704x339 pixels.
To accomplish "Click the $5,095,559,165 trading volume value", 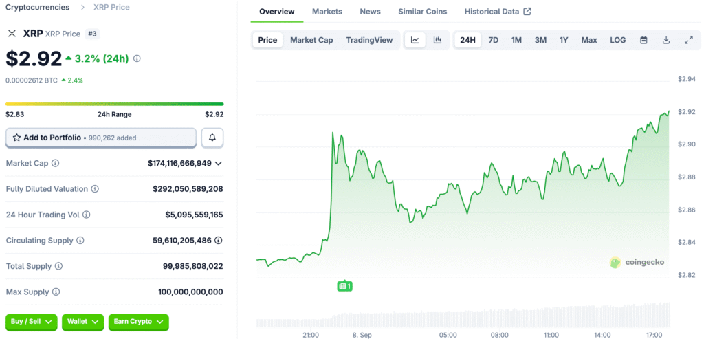I will [x=194, y=215].
